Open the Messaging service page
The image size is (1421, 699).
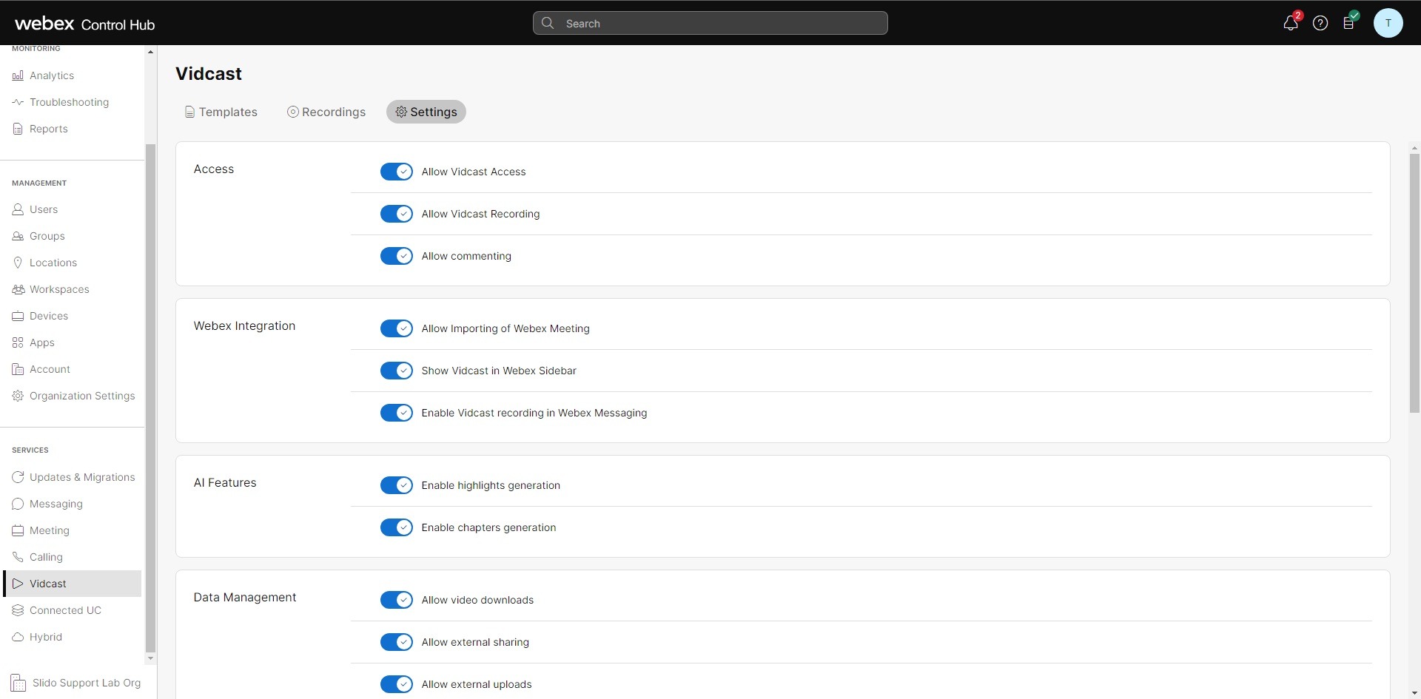pos(56,504)
